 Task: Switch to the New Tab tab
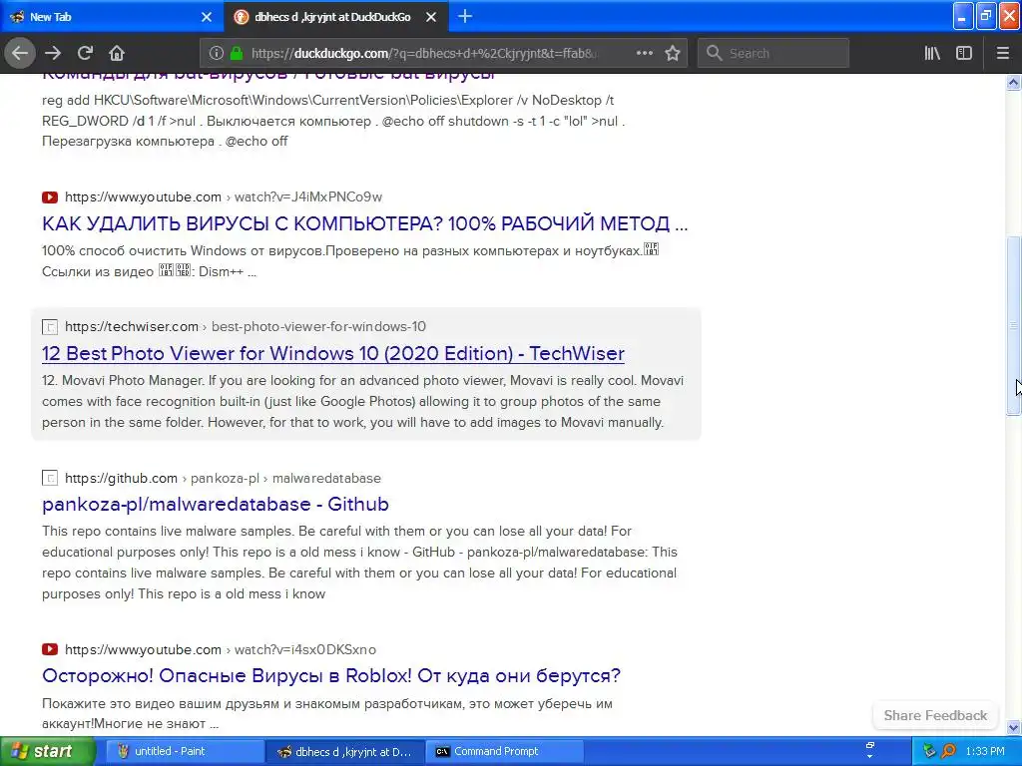(x=111, y=17)
